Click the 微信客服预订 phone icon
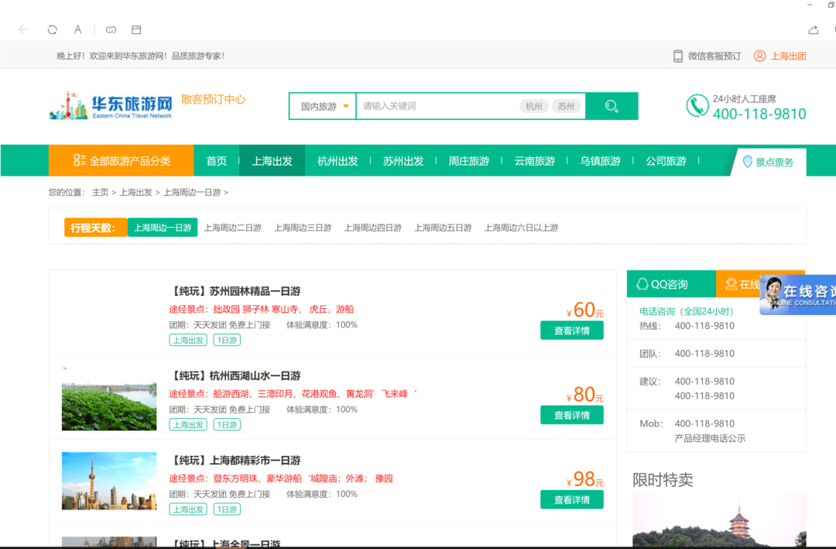 (678, 56)
